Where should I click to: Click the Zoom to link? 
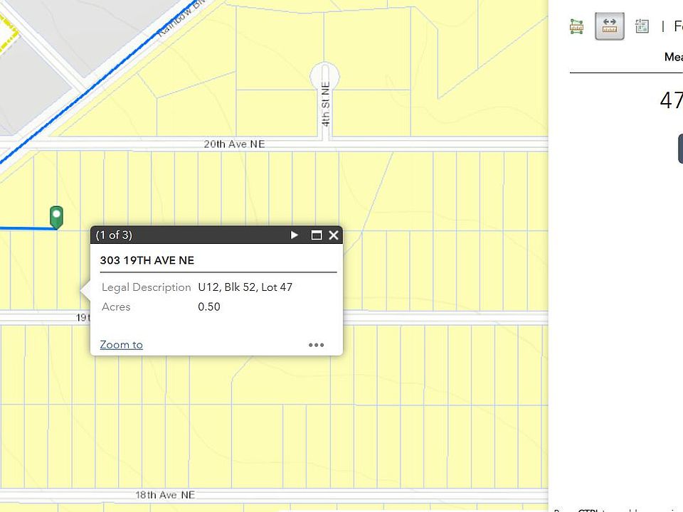pyautogui.click(x=122, y=345)
